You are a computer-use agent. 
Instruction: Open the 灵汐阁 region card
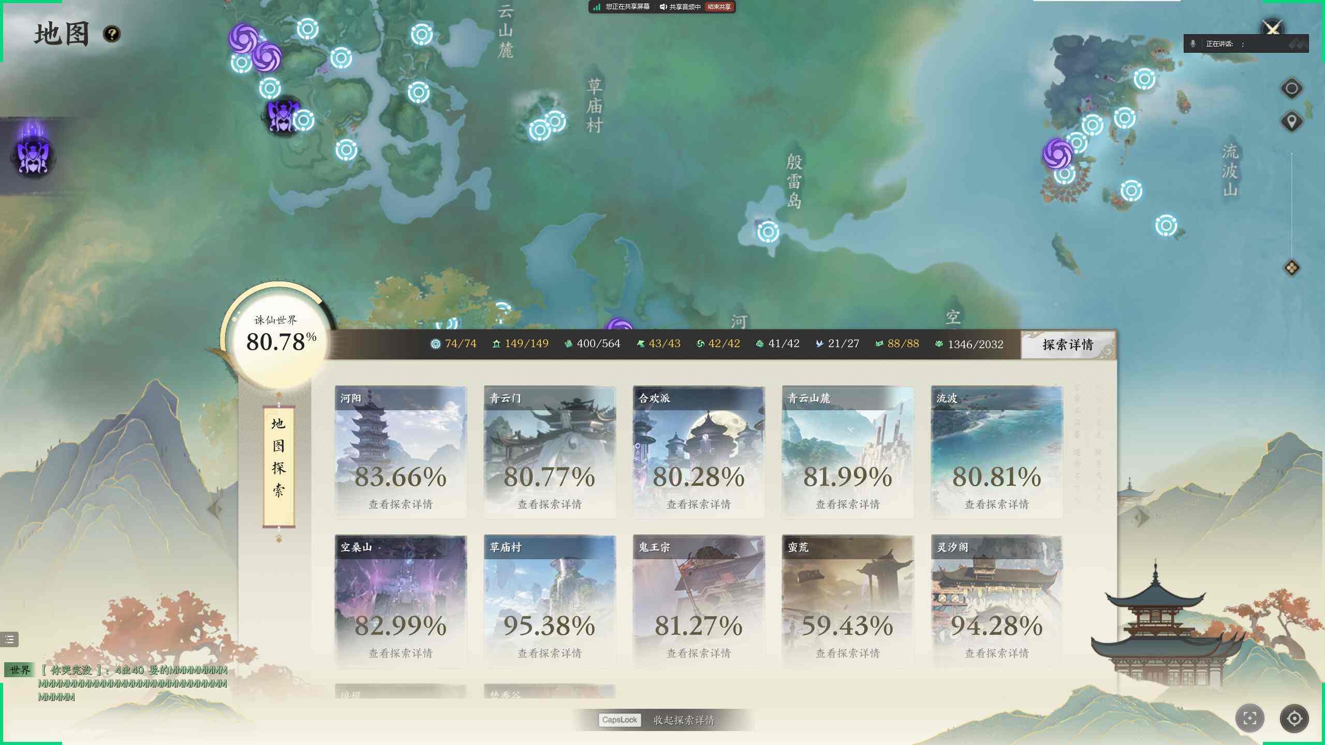point(997,601)
